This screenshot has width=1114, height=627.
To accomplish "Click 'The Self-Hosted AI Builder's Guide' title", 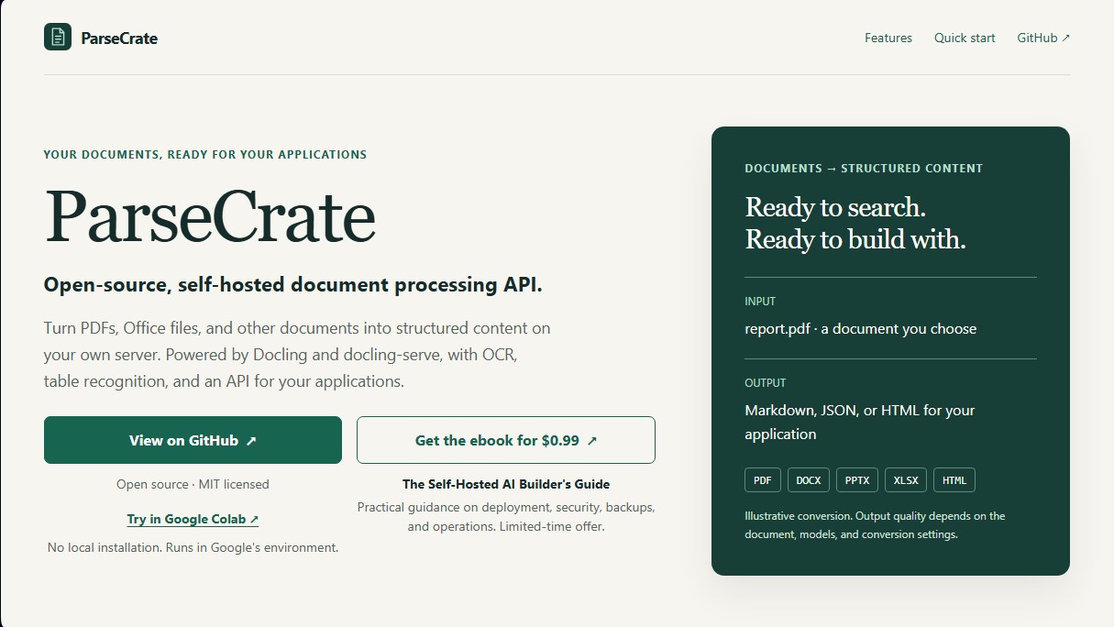I will 506,484.
